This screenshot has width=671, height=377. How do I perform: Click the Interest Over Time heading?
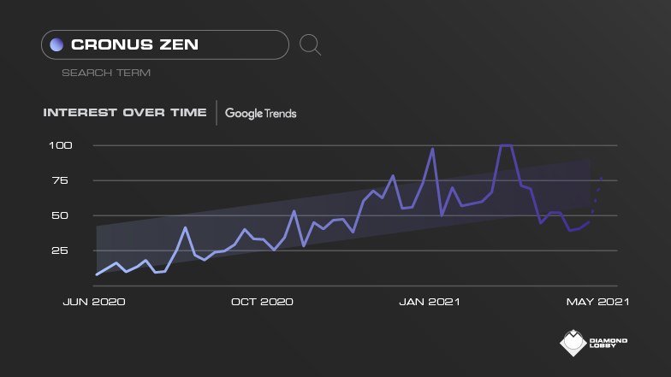125,113
